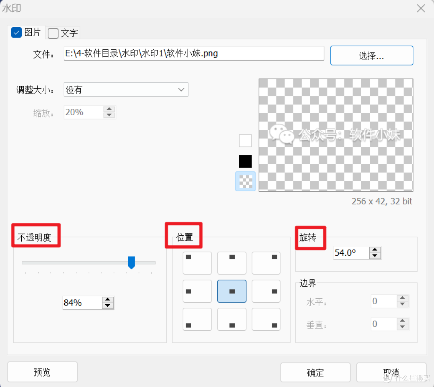This screenshot has height=387, width=434.
Task: Decrease 垂直 border value
Action: click(402, 327)
